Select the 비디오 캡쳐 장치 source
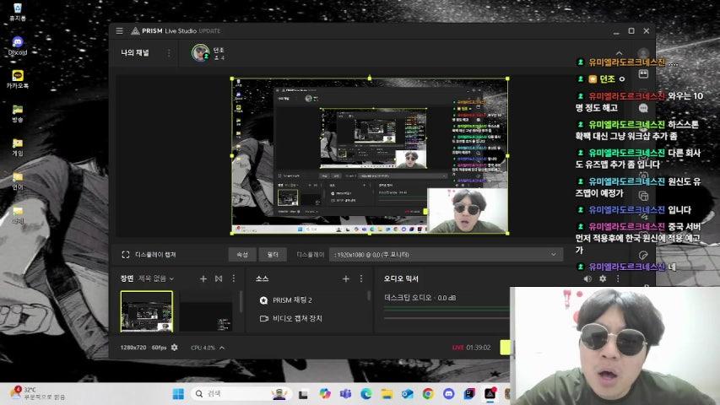The image size is (720, 405). (297, 318)
